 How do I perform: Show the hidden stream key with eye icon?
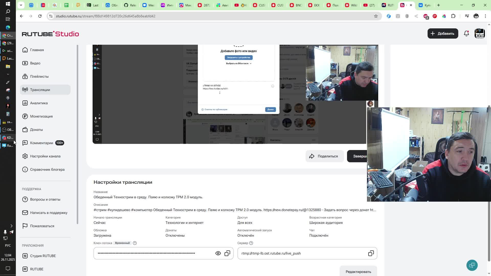tap(218, 253)
